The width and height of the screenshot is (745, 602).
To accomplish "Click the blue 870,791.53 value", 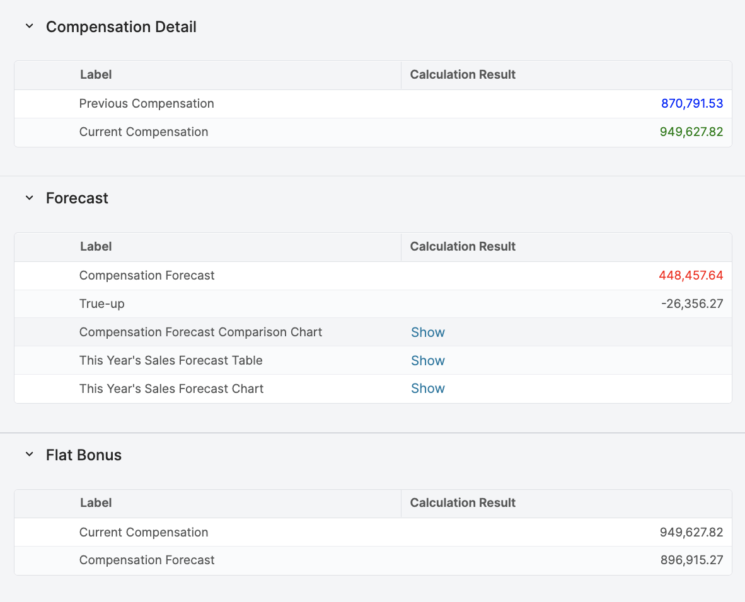I will point(691,103).
